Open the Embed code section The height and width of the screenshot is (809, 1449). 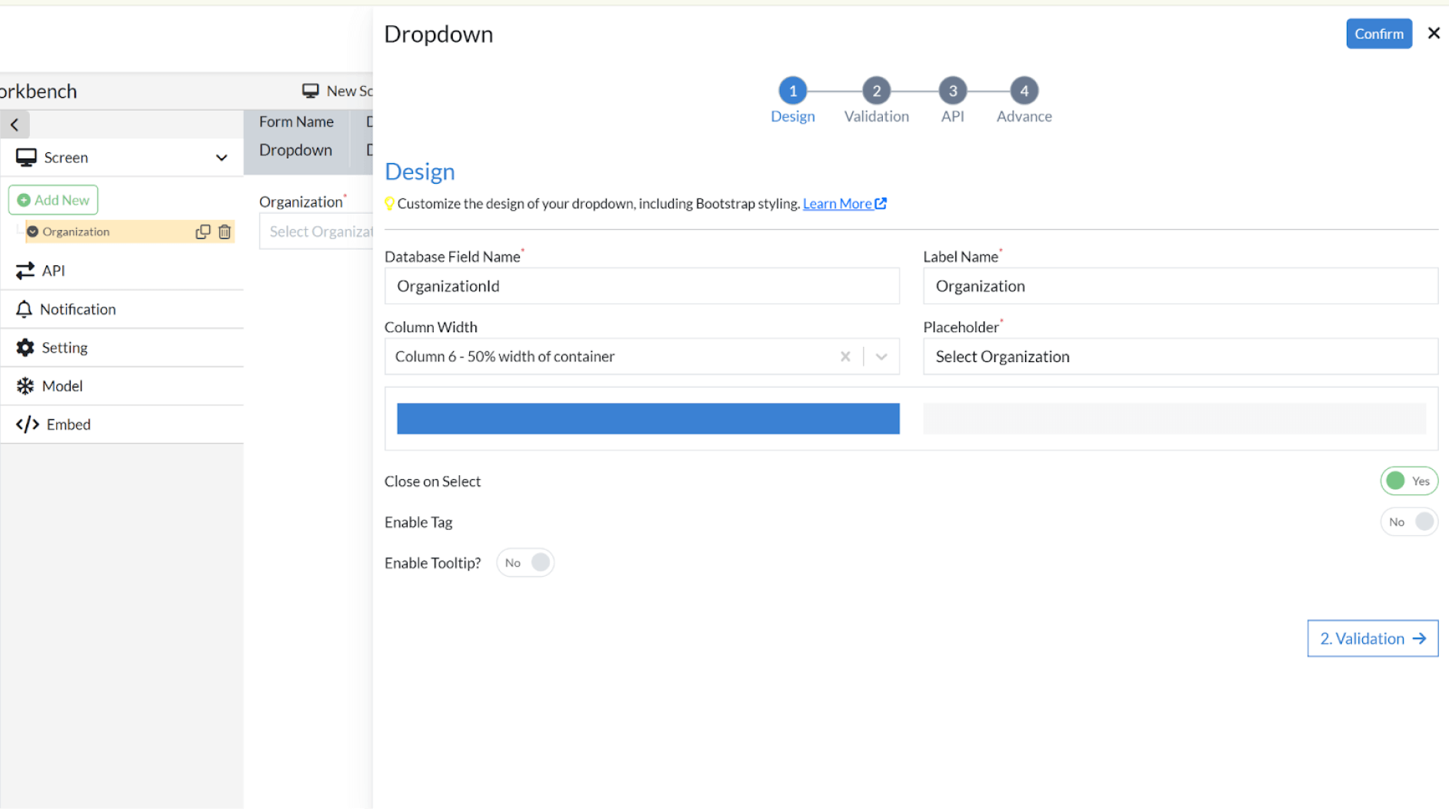point(68,424)
